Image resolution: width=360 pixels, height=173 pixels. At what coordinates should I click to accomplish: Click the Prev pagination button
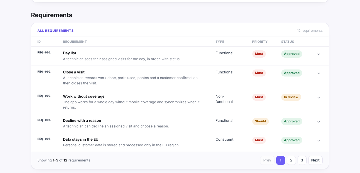pos(267,160)
